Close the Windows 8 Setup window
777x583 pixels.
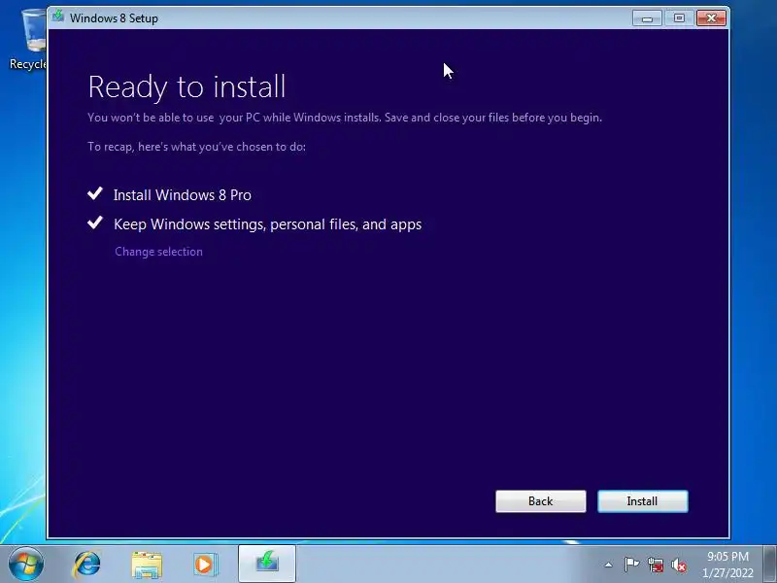click(x=711, y=18)
